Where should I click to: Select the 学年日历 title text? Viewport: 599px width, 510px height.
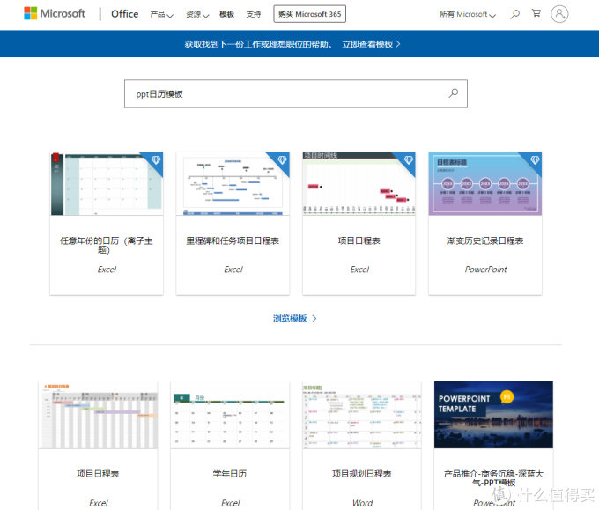tap(230, 474)
